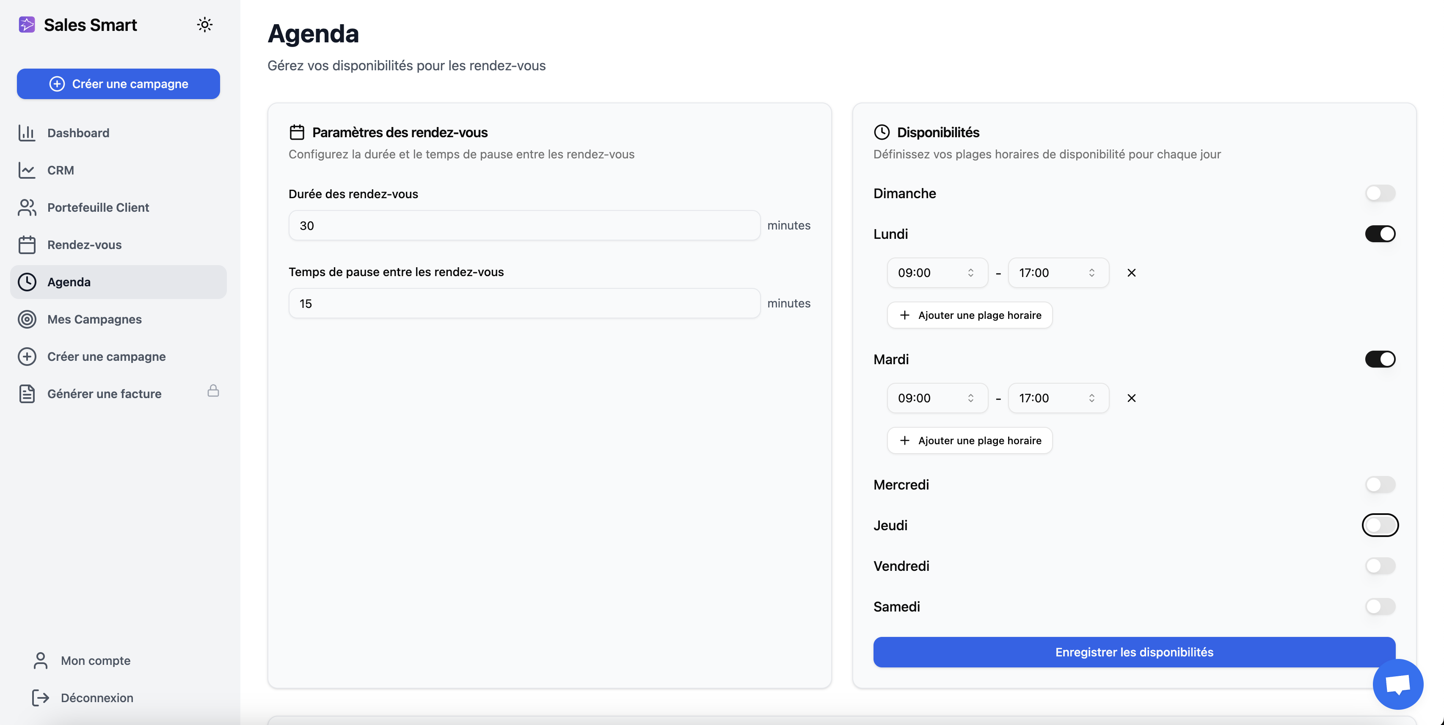This screenshot has width=1444, height=725.
Task: Disable Lundi availability toggle
Action: (x=1380, y=234)
